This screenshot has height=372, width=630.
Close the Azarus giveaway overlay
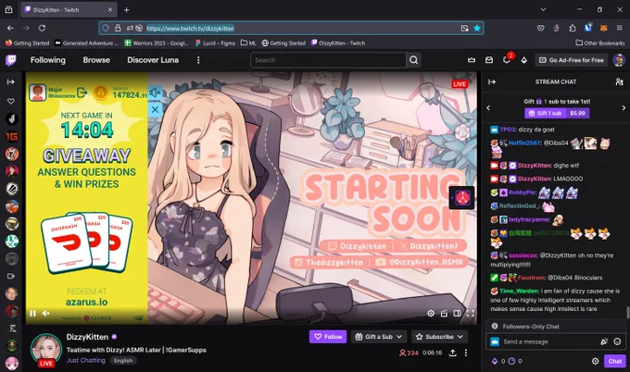(x=155, y=109)
